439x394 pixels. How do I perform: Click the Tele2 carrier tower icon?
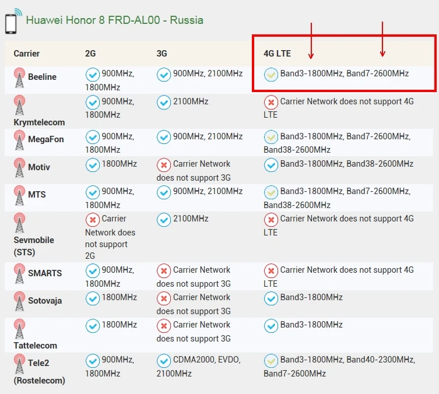[x=19, y=364]
